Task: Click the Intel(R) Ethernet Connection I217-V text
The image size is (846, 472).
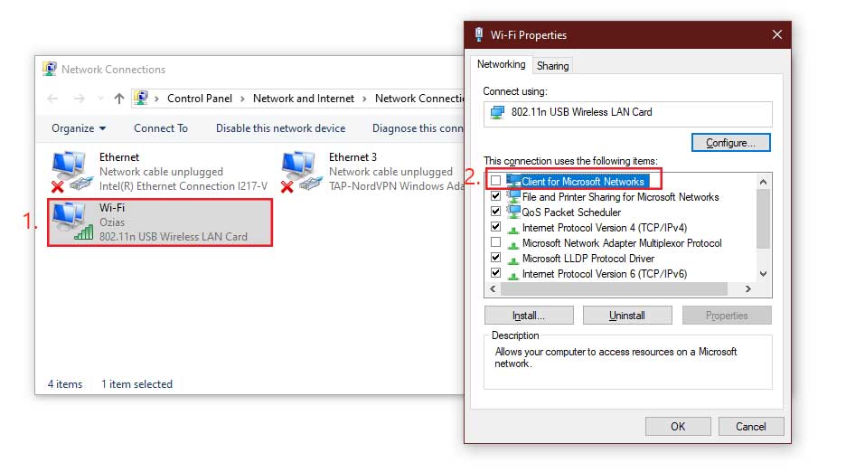Action: (x=183, y=186)
